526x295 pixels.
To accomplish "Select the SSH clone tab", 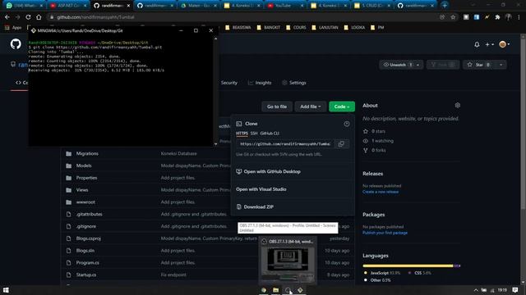I will tap(254, 133).
